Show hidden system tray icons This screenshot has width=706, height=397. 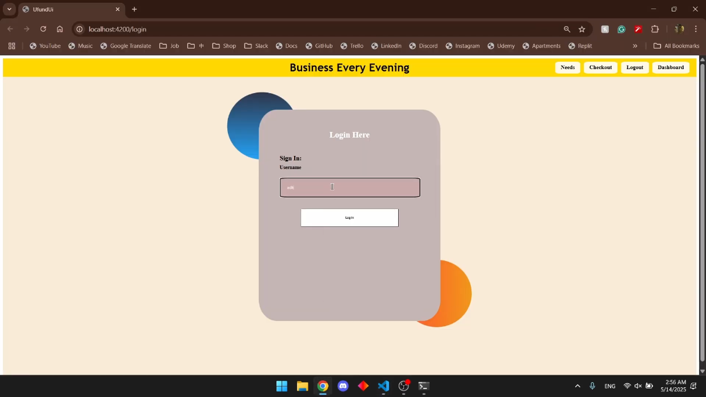577,386
